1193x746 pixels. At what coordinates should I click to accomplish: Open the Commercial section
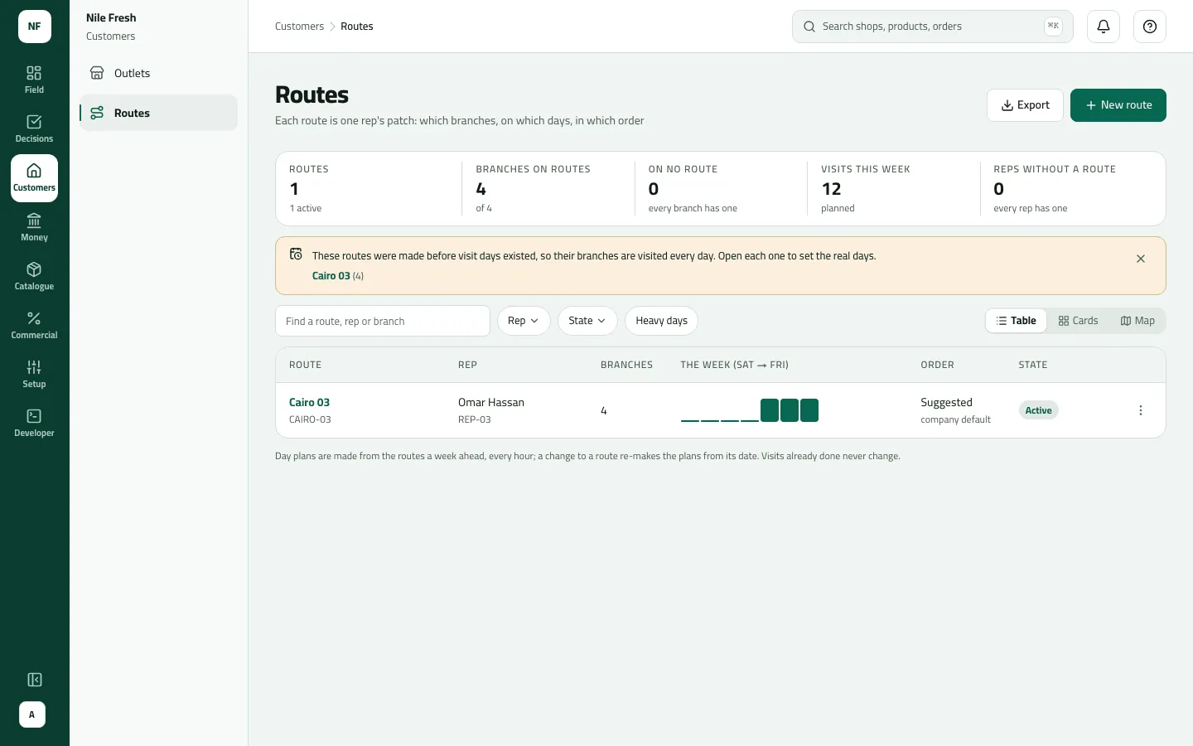click(34, 325)
